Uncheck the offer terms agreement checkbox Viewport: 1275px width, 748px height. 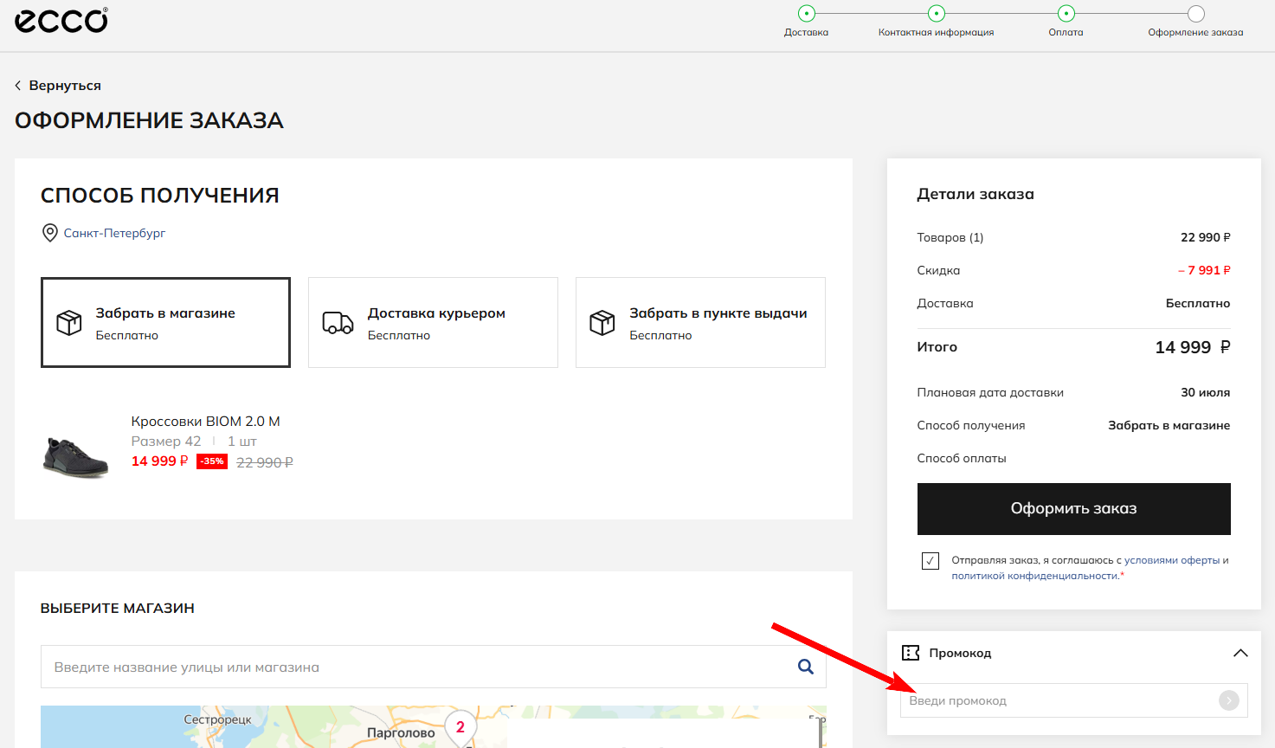[x=930, y=560]
